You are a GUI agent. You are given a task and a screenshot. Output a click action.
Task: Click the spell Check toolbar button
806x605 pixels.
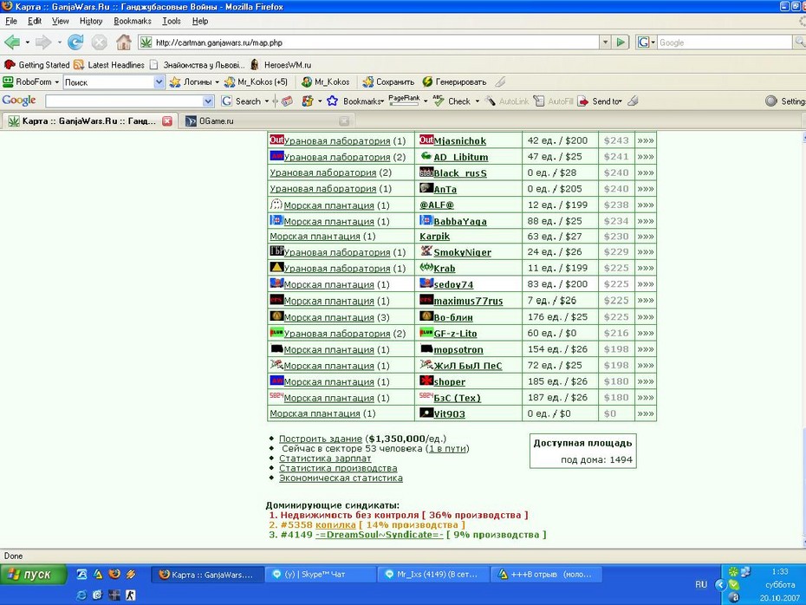pos(452,101)
